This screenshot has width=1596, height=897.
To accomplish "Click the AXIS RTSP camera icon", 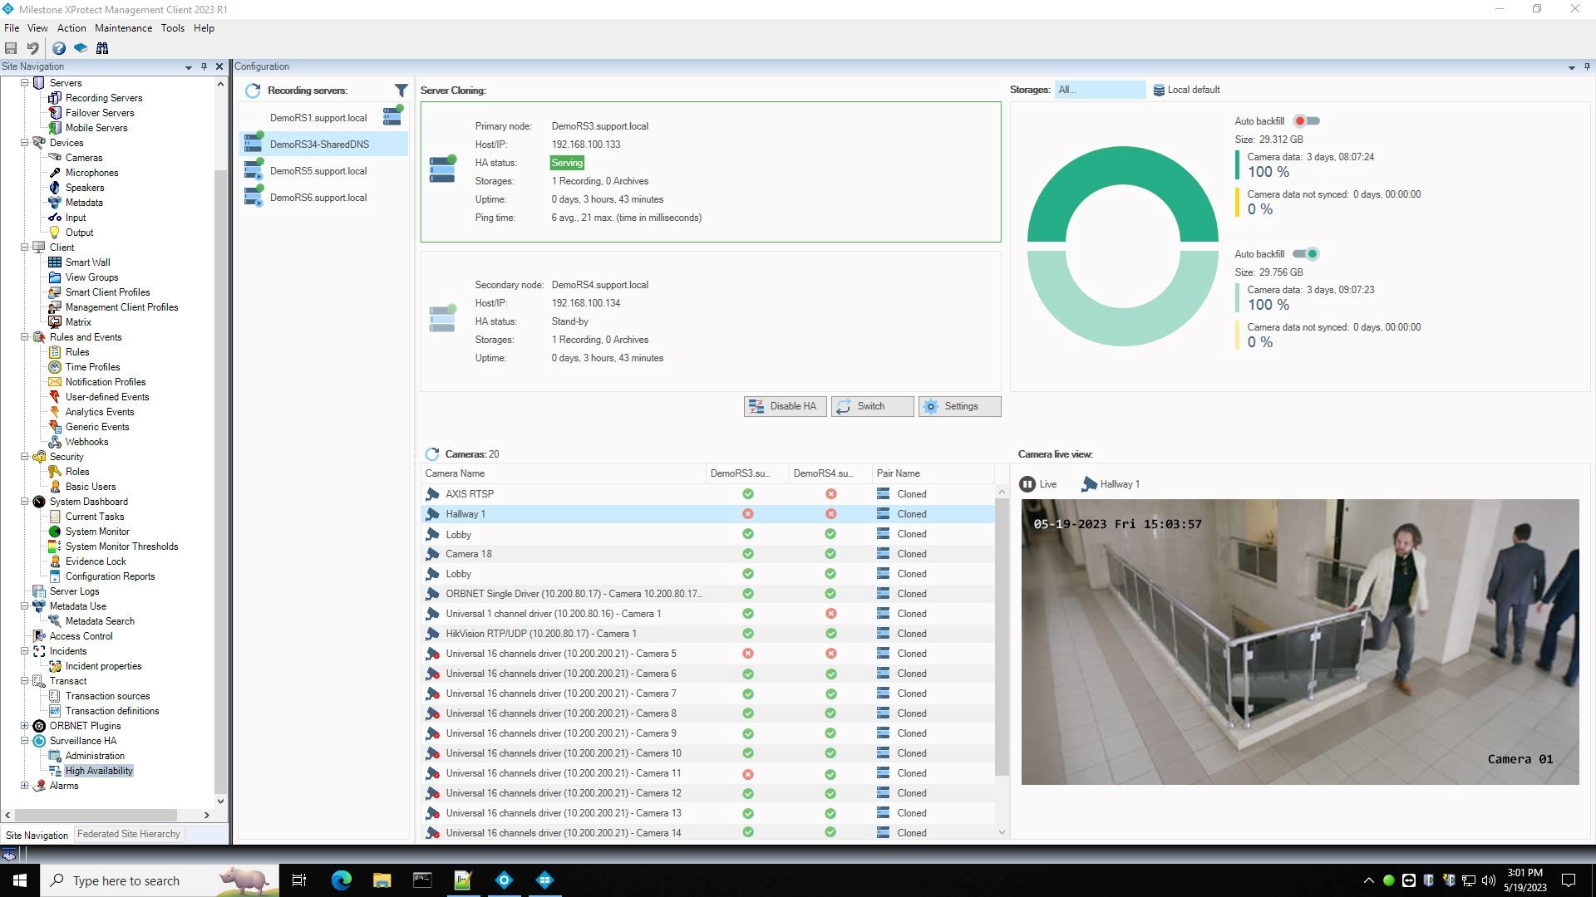I will pyautogui.click(x=432, y=494).
